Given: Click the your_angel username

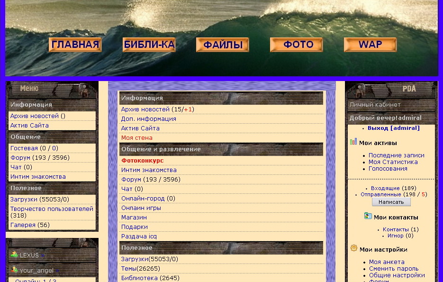Looking at the screenshot, I should point(36,271).
